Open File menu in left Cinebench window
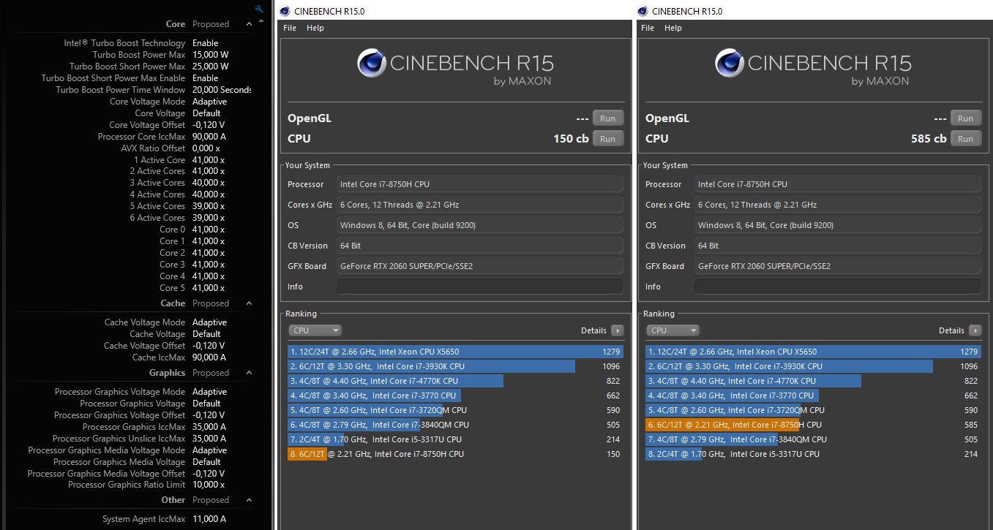The image size is (993, 530). tap(290, 28)
